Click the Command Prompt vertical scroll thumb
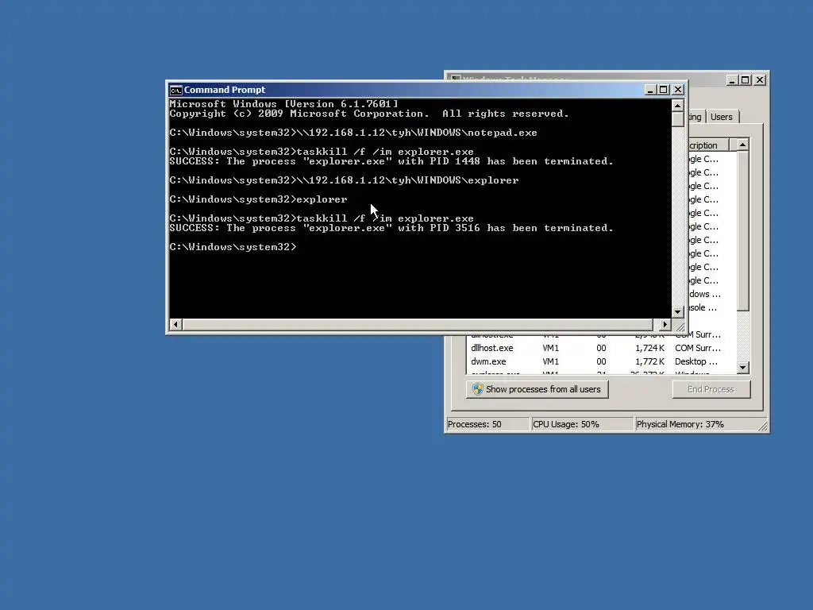Screen dimensions: 813x610 click(x=678, y=119)
